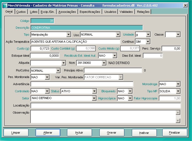Select the Validades tab
192x141 pixels.
[126, 12]
